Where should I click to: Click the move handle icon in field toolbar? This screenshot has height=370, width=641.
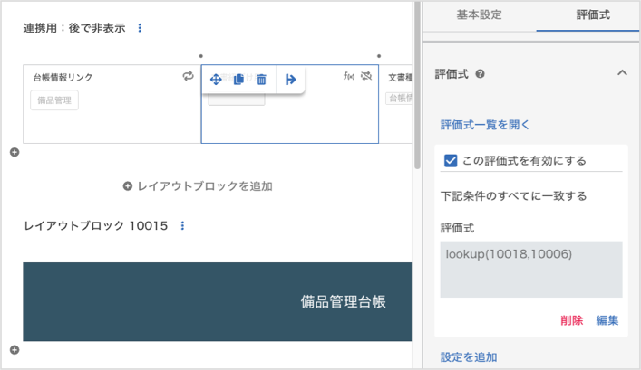point(216,79)
